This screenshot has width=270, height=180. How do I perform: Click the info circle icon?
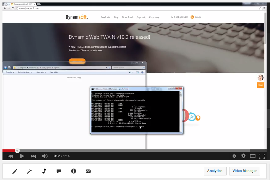pyautogui.click(x=74, y=171)
